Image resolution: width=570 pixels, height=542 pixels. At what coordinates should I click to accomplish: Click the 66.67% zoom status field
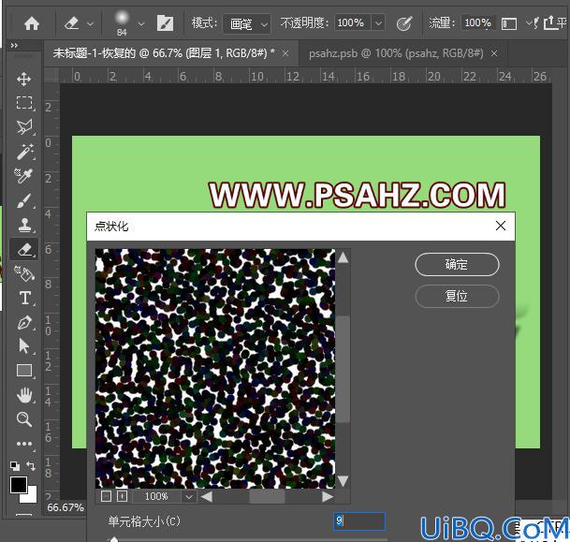pos(66,507)
